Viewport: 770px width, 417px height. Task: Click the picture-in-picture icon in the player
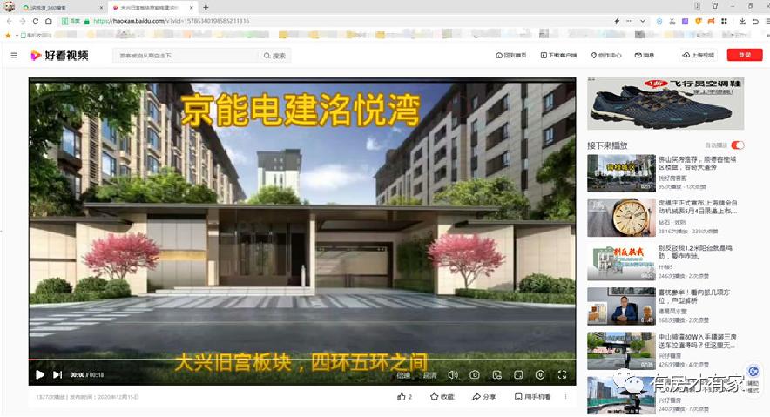(x=497, y=375)
